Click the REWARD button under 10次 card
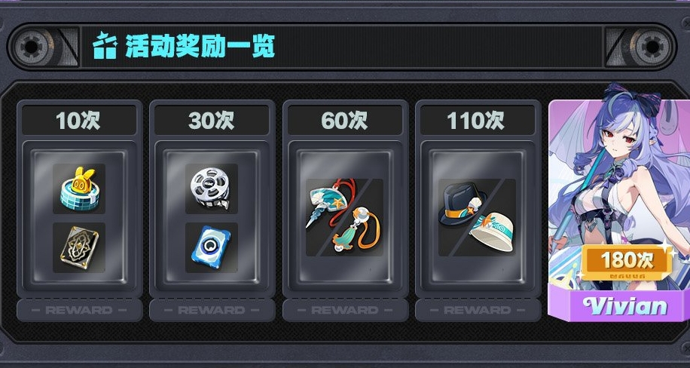The height and width of the screenshot is (368, 690). click(79, 310)
